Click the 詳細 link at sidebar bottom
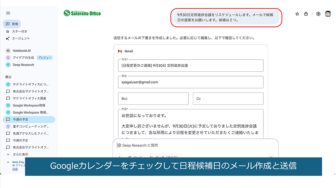 [15, 169]
